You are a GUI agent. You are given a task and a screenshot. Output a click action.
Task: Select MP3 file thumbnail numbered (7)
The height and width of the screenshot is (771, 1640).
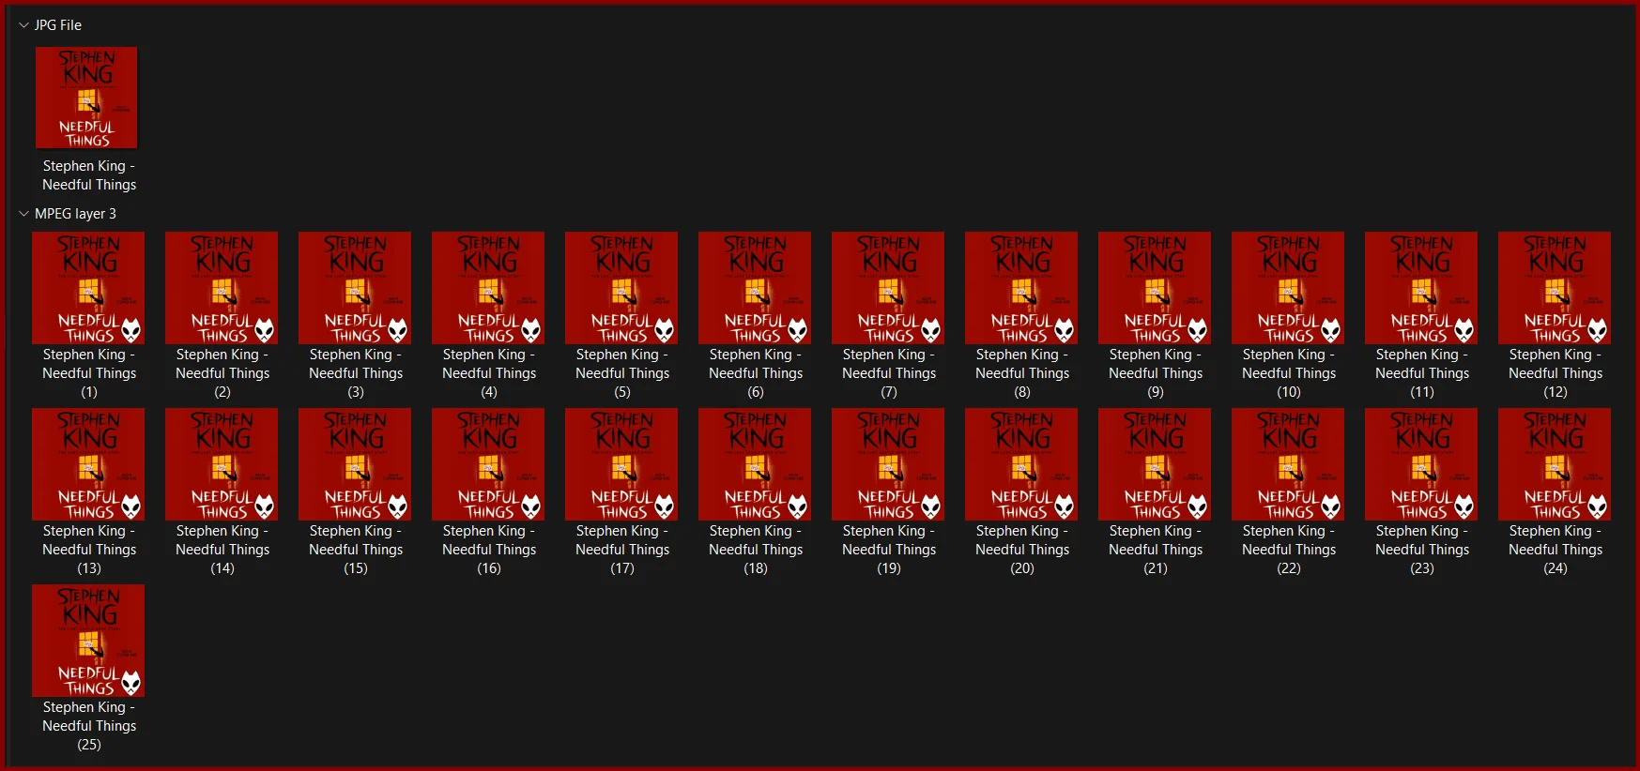point(888,288)
